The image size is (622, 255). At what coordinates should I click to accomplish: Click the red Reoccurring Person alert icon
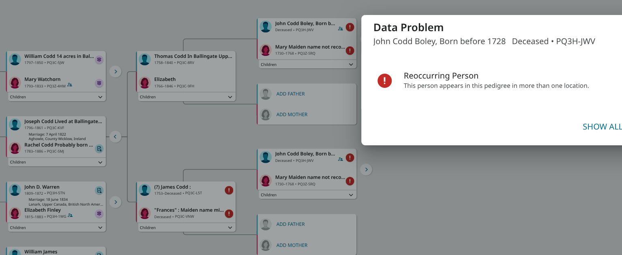click(384, 81)
